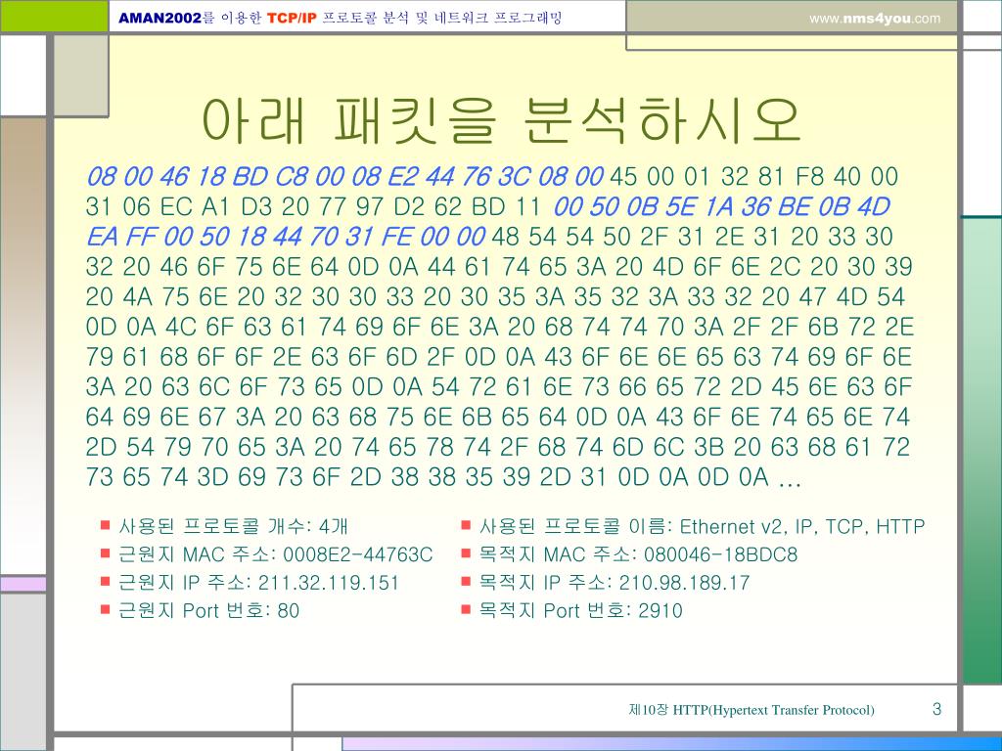
Task: Click the HTTP payload bytes 48 54 54 50
Action: [561, 237]
